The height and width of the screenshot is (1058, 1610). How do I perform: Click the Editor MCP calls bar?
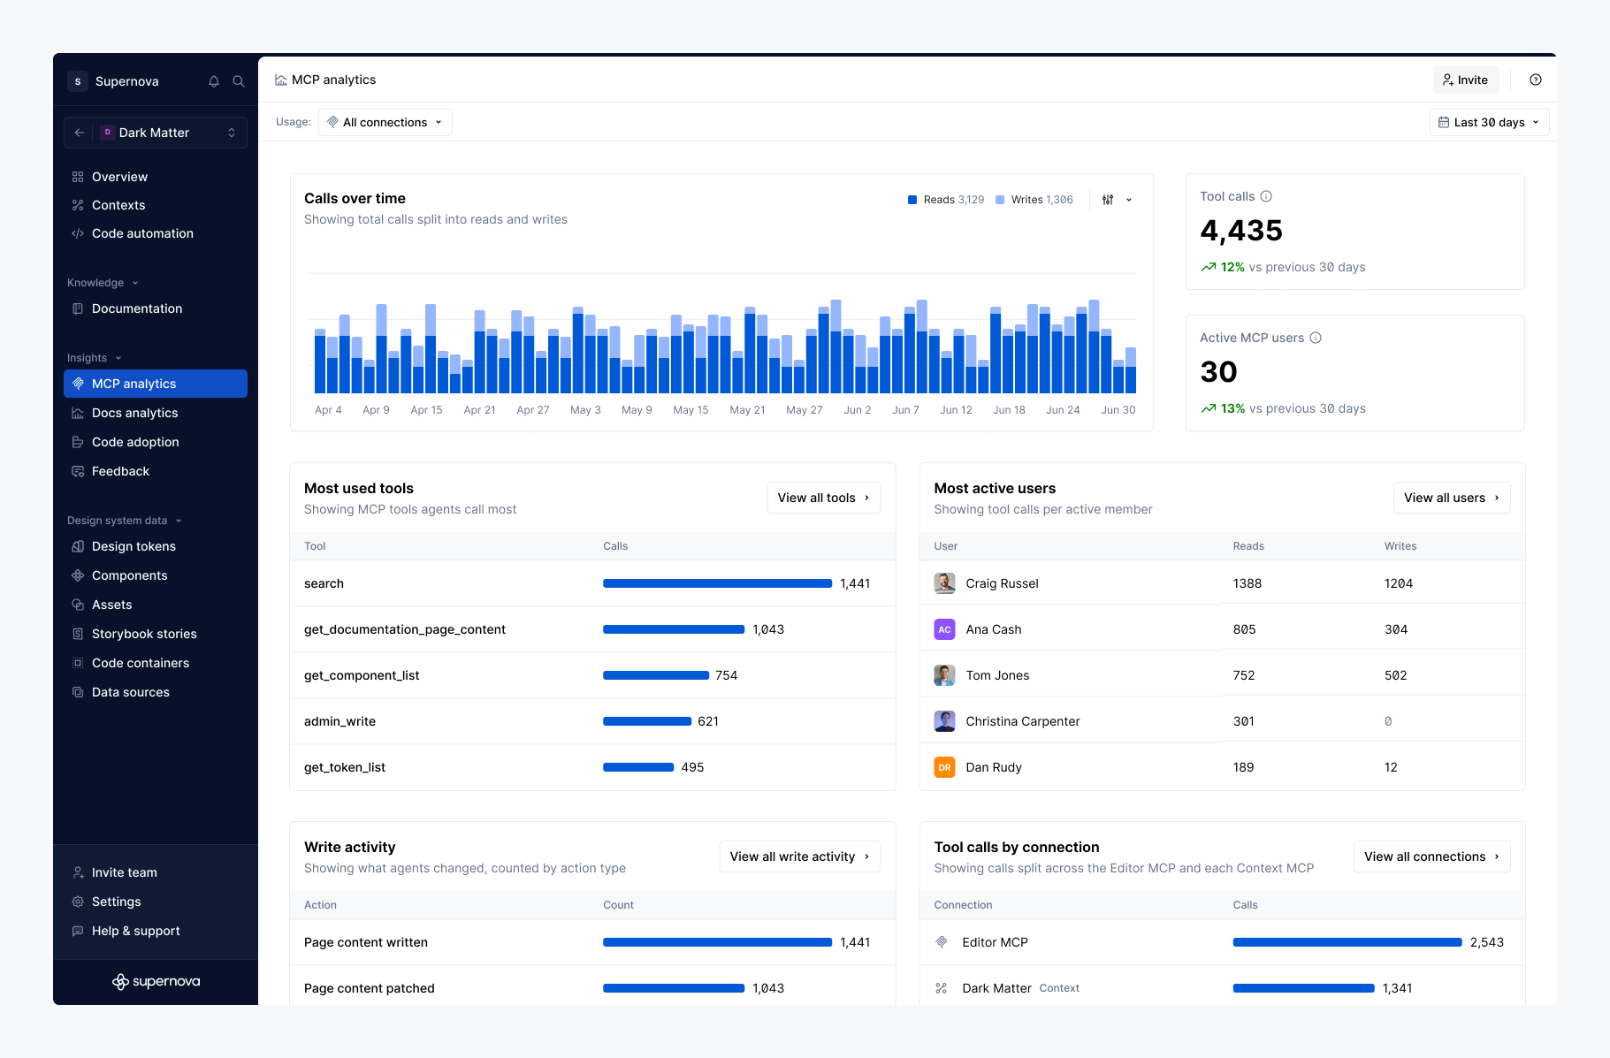(x=1347, y=942)
